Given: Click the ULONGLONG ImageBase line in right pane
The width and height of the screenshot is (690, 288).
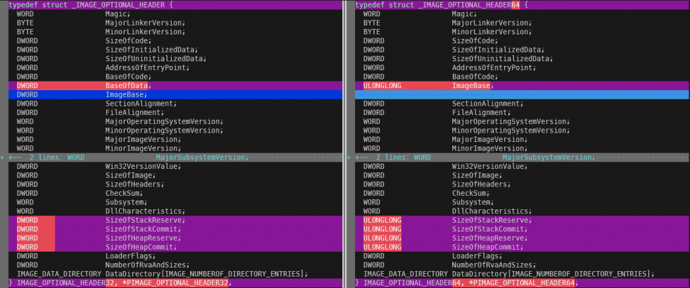Looking at the screenshot, I should tap(522, 85).
